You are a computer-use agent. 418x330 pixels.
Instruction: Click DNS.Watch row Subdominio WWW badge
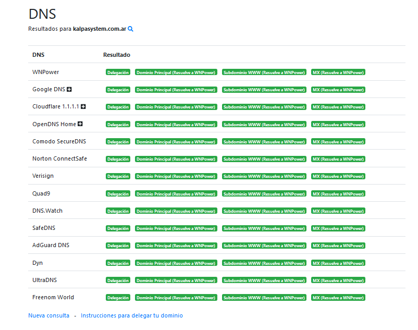264,211
